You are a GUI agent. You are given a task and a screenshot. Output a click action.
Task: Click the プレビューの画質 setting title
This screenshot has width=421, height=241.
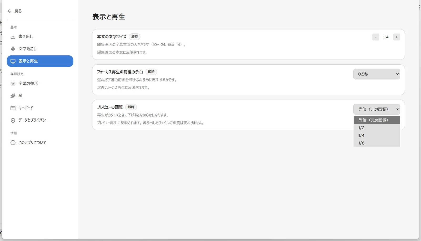[x=110, y=107]
